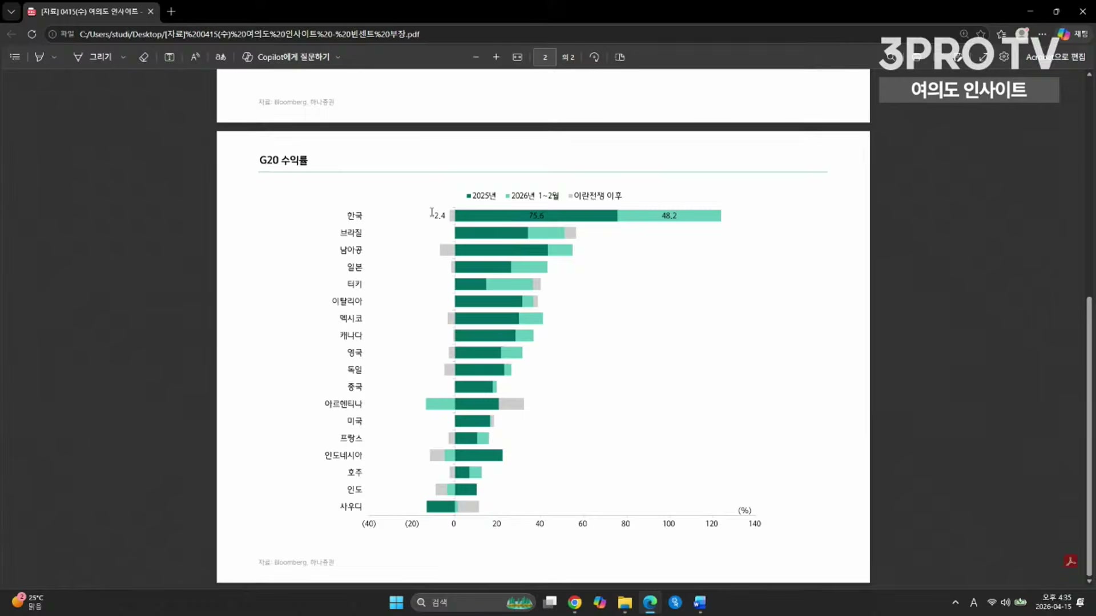Select the eraser tool
The image size is (1096, 616).
pos(144,57)
